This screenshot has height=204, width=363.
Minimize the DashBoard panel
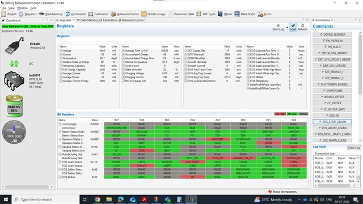coord(47,20)
